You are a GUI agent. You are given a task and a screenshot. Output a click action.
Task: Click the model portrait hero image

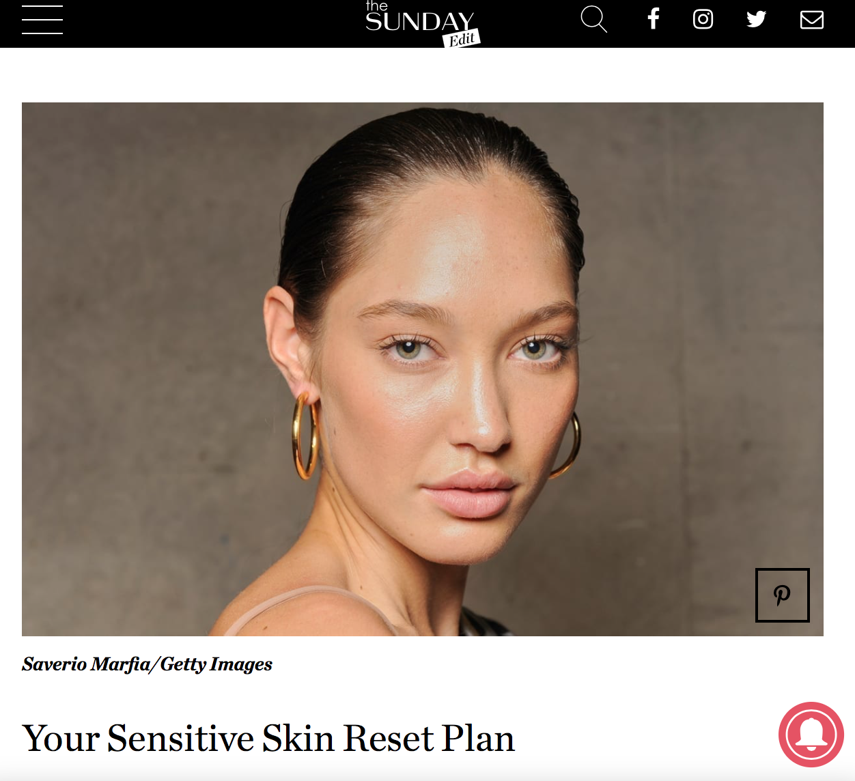click(x=423, y=369)
